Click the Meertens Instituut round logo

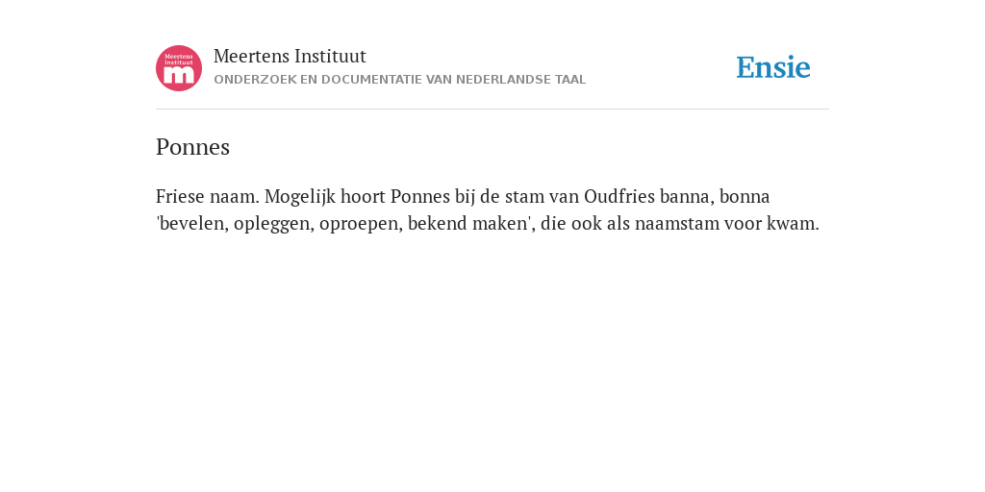179,68
